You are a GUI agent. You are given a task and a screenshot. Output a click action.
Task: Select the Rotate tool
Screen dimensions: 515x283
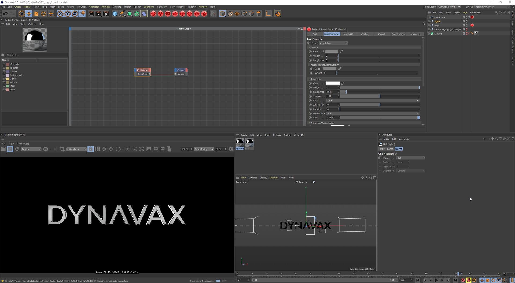tap(43, 14)
